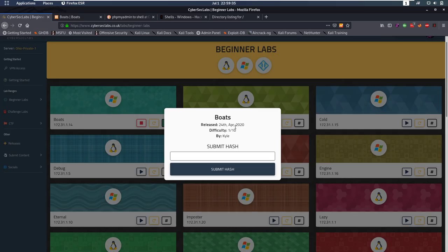The width and height of the screenshot is (448, 252).
Task: Reset the Engine lab
Action: 419,172
